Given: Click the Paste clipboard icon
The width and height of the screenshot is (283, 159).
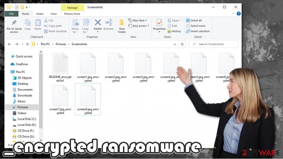Looking at the screenshot, I should click(x=38, y=25).
